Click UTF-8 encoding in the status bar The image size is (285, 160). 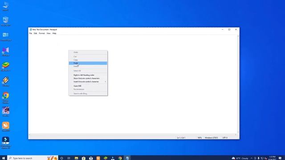pos(225,138)
